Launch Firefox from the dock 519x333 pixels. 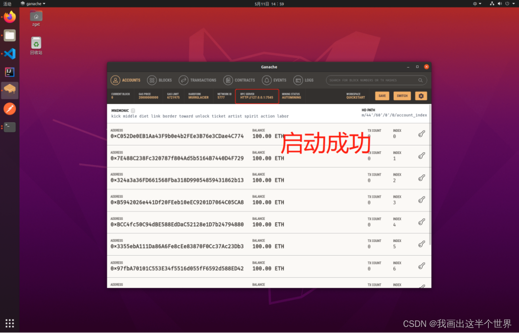tap(9, 17)
